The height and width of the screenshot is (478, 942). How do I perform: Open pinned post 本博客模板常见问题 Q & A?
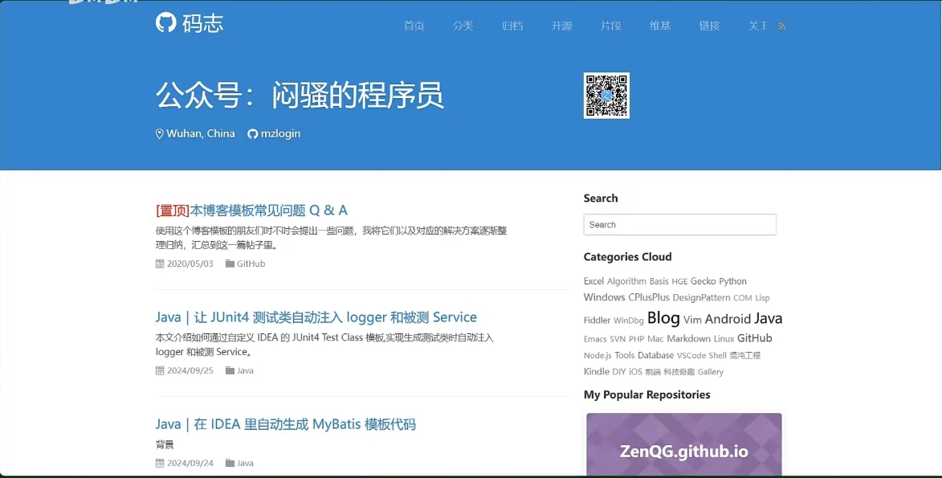pyautogui.click(x=251, y=210)
